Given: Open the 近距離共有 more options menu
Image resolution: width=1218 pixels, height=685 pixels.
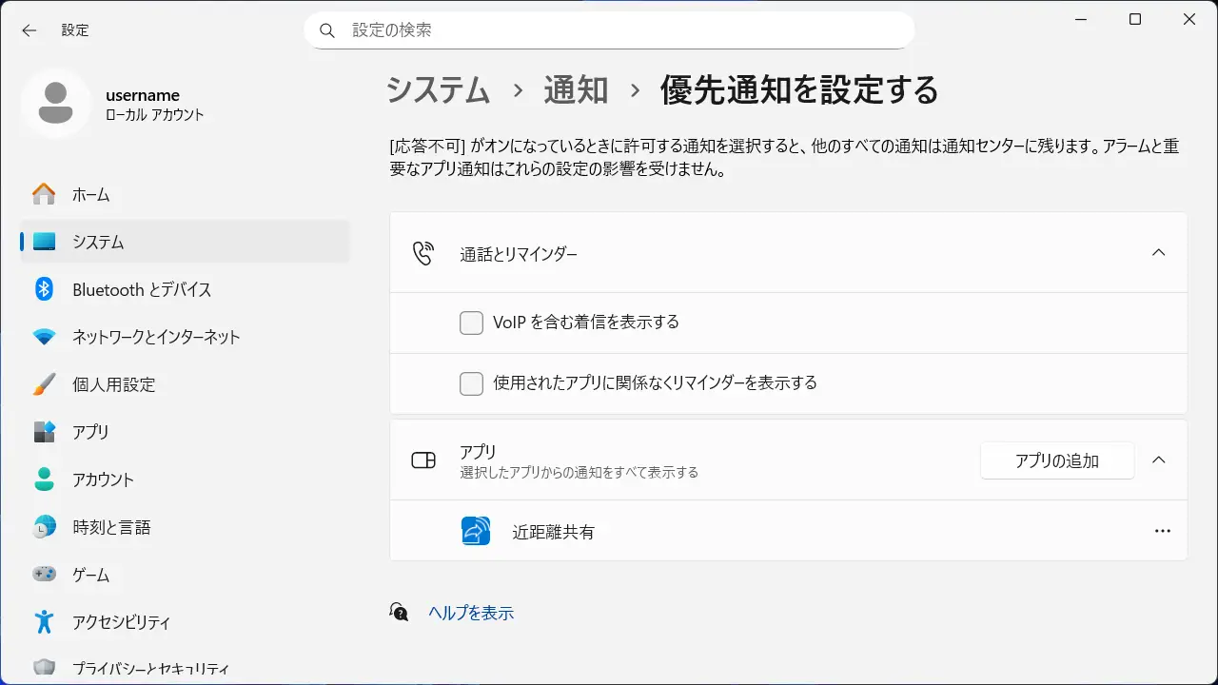Looking at the screenshot, I should (x=1162, y=532).
